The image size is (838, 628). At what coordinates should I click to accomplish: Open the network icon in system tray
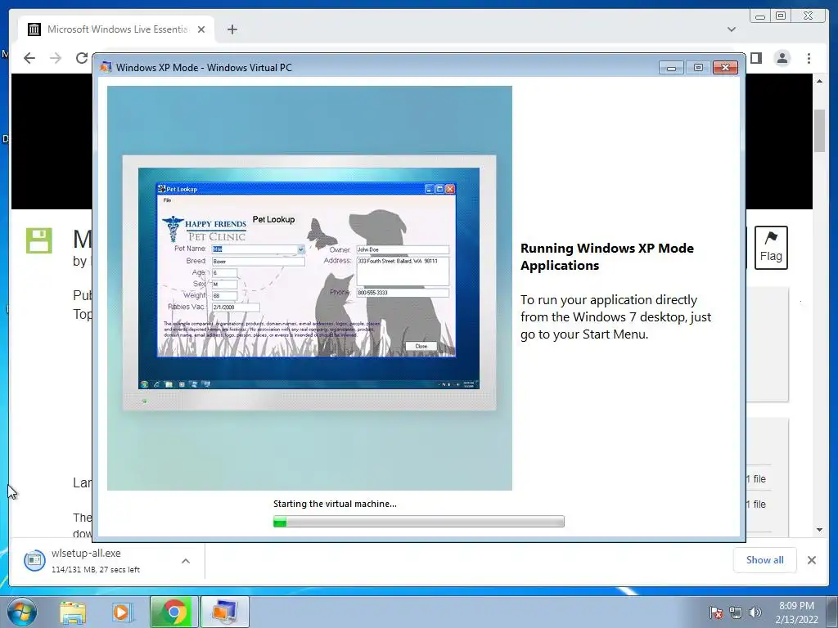tap(736, 612)
